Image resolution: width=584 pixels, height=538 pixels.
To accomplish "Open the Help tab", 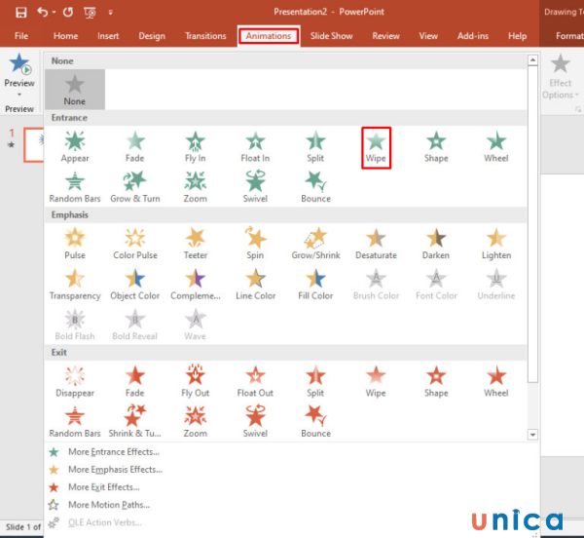I will 517,36.
